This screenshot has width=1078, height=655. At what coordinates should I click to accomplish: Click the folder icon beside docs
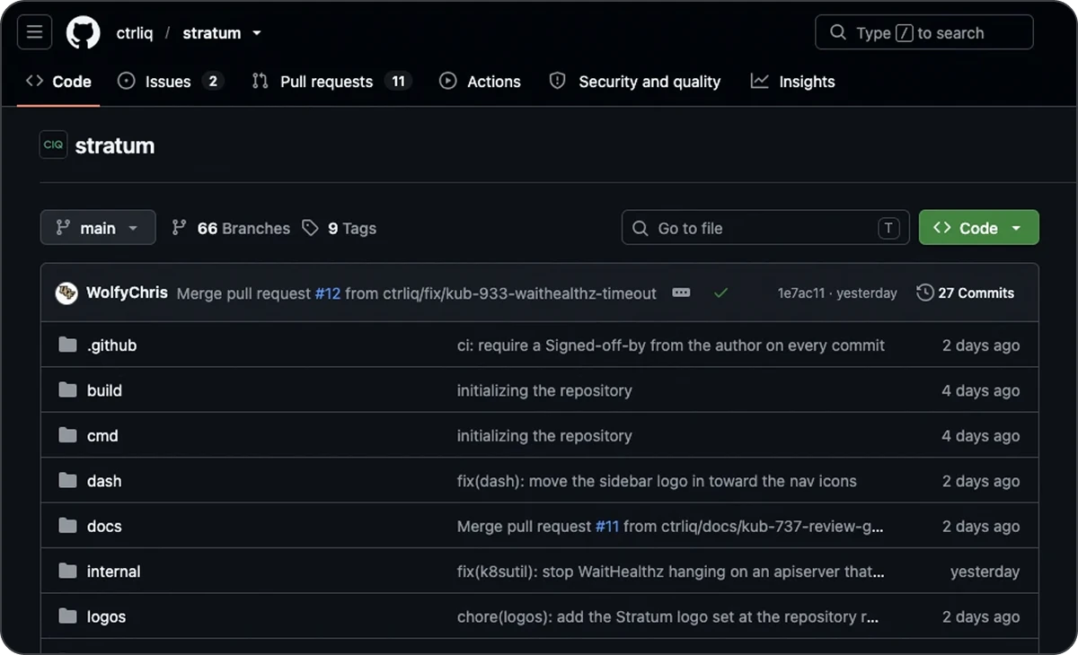pyautogui.click(x=67, y=526)
